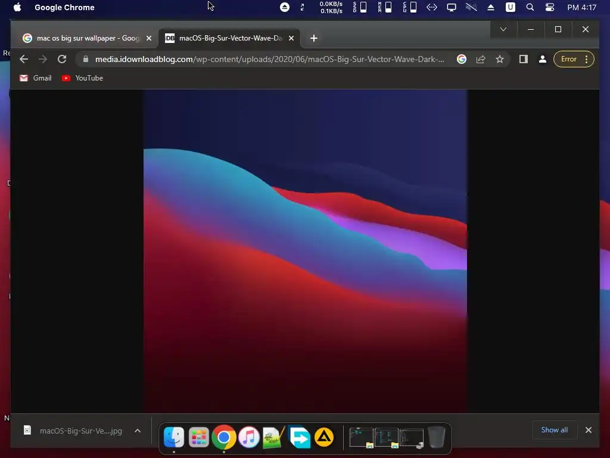The height and width of the screenshot is (458, 610).
Task: Click the shrink arrows icon in menu bar
Action: tap(302, 7)
